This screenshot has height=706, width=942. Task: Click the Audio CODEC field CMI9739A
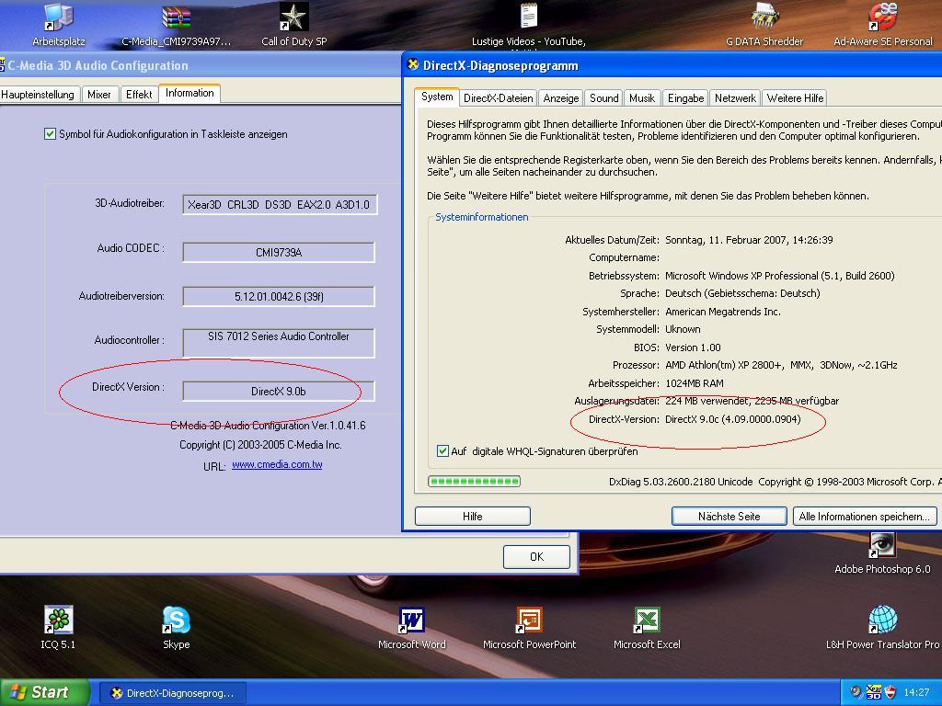(x=279, y=252)
